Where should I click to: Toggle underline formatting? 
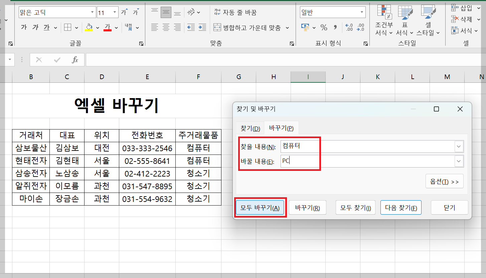point(46,27)
